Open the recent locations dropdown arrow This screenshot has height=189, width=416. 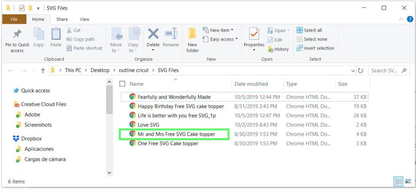click(x=34, y=71)
